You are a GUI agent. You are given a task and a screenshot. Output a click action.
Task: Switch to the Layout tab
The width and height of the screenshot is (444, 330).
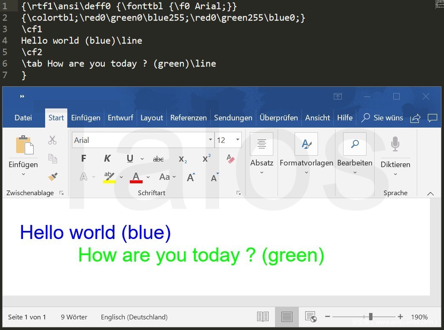(152, 118)
